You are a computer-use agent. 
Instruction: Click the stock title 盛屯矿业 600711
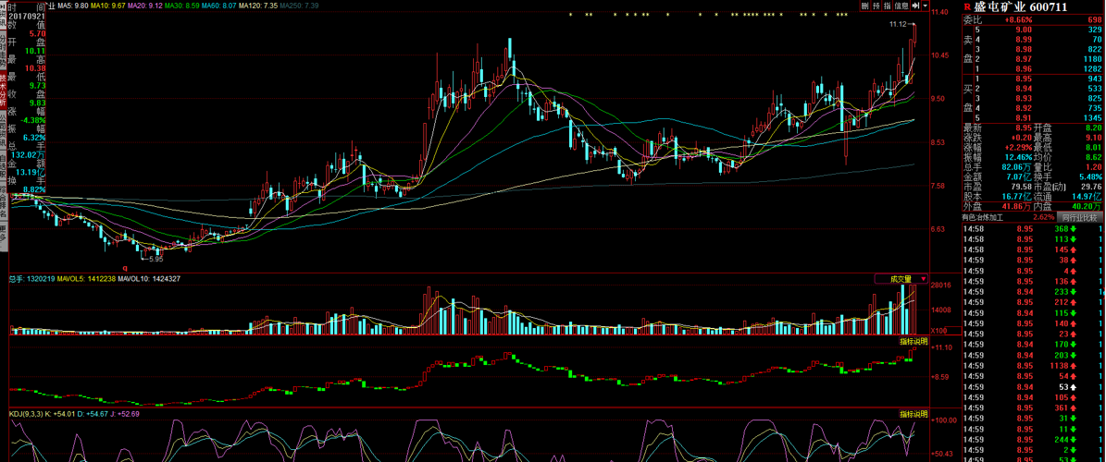(1020, 7)
